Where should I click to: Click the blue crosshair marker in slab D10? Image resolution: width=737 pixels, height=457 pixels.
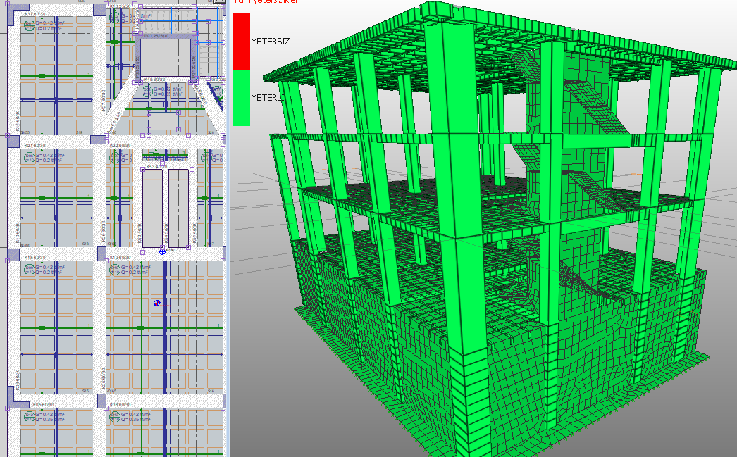(x=157, y=303)
